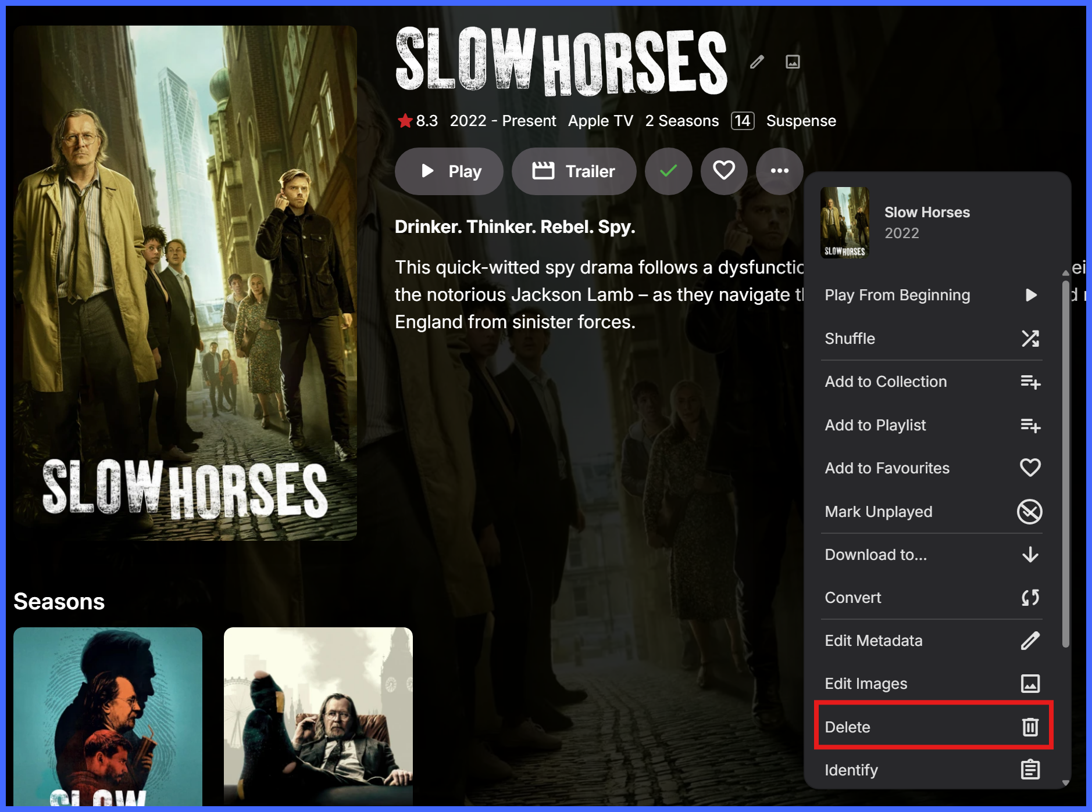Click the Add to Collection list-plus icon

tap(1030, 382)
